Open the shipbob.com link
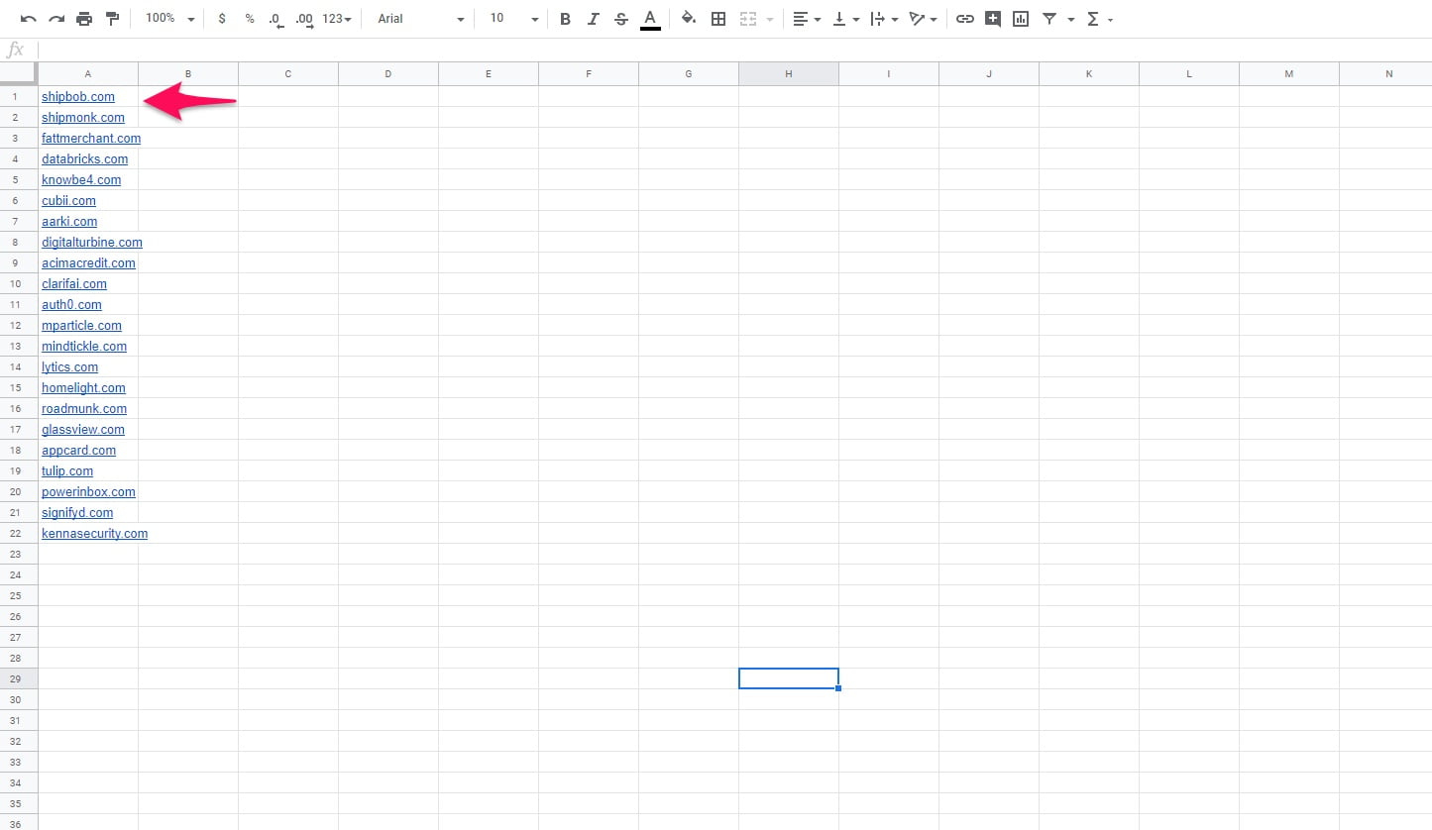Screen dimensions: 1432x830 point(78,96)
